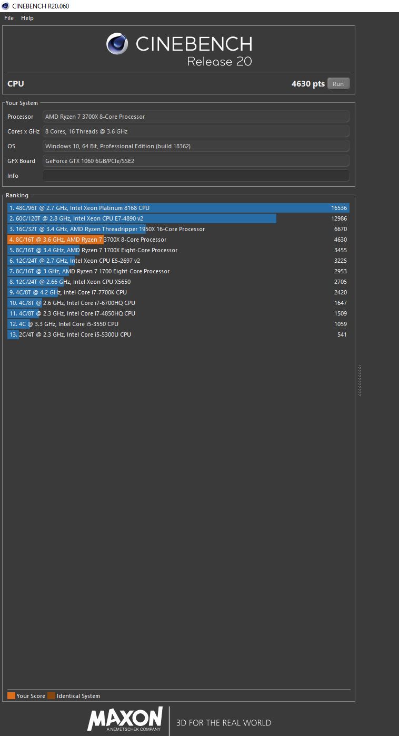Image resolution: width=399 pixels, height=736 pixels.
Task: Select the GFX Board GeForce GTX 1060 field
Action: (x=196, y=161)
